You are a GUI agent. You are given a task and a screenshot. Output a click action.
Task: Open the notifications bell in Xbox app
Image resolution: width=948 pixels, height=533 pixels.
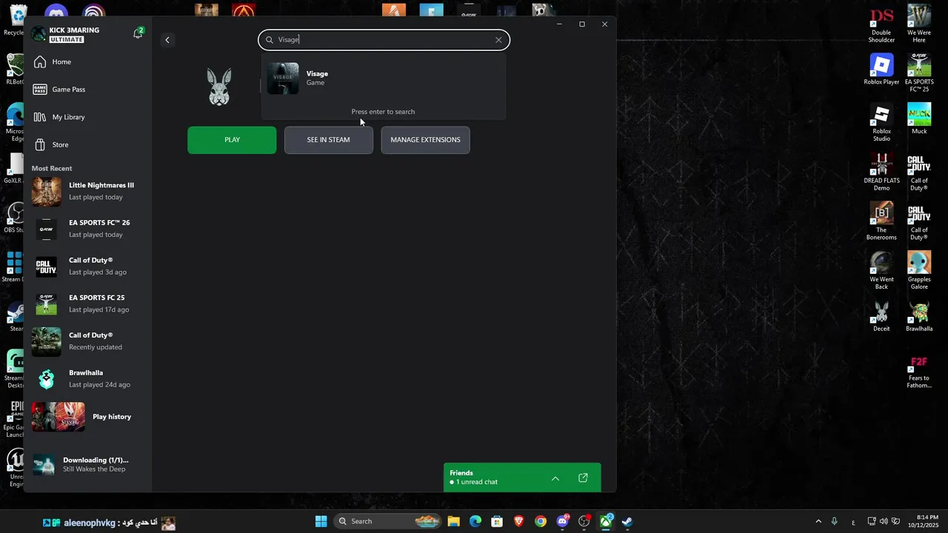point(138,34)
